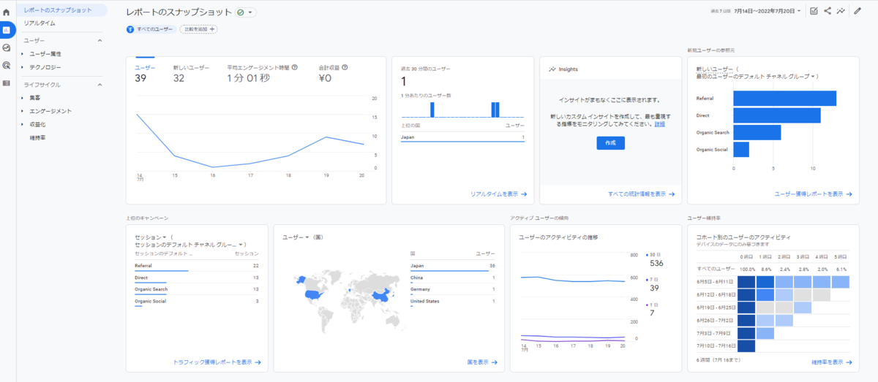Screen dimensions: 878x382
Task: Click the pencil edit icon
Action: click(858, 11)
